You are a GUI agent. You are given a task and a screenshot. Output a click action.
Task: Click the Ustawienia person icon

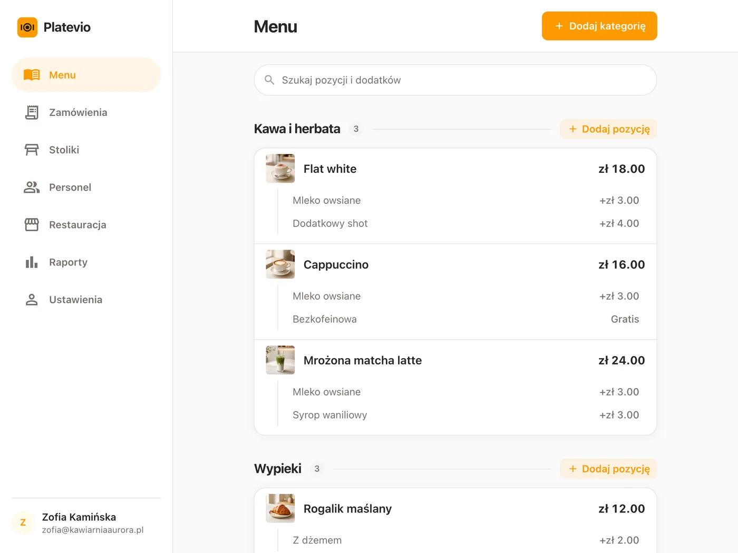[32, 299]
